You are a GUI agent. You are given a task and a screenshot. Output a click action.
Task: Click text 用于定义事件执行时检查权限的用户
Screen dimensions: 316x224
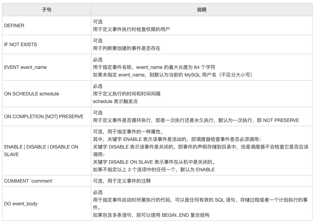(131, 29)
